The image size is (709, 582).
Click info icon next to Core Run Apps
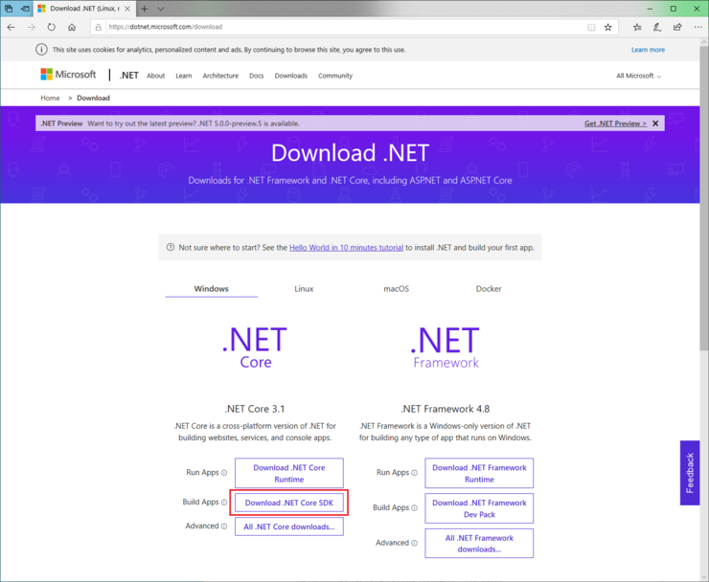(x=224, y=473)
